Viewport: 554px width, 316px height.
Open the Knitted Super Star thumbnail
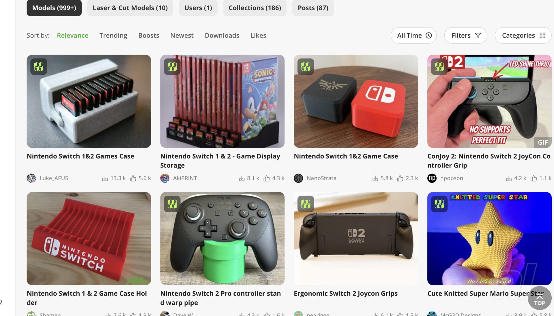(489, 238)
